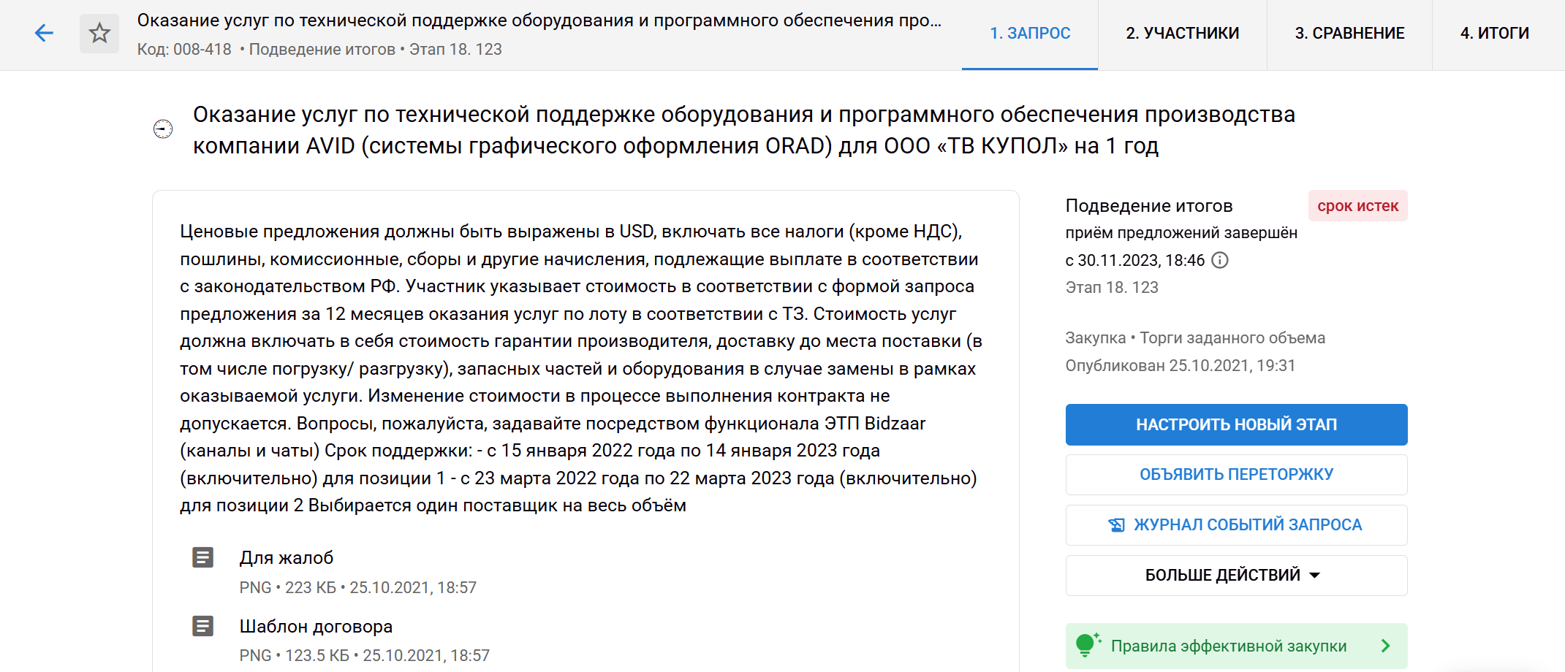Click the event journal icon
The height and width of the screenshot is (672, 1565).
(x=1116, y=524)
